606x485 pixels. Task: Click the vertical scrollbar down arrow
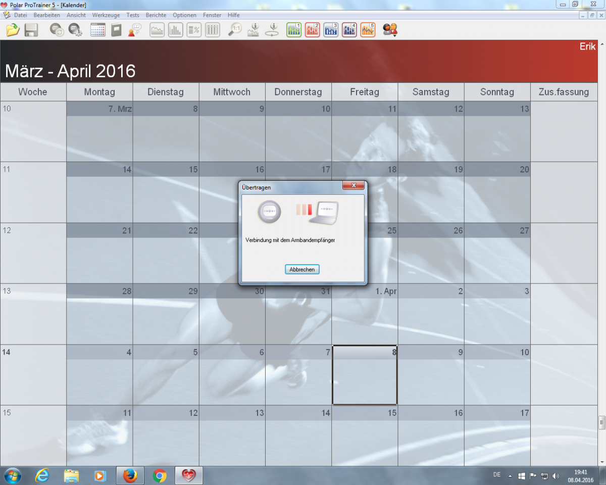click(601, 461)
